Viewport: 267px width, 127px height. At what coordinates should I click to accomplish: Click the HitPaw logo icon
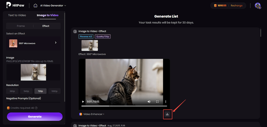(9, 5)
